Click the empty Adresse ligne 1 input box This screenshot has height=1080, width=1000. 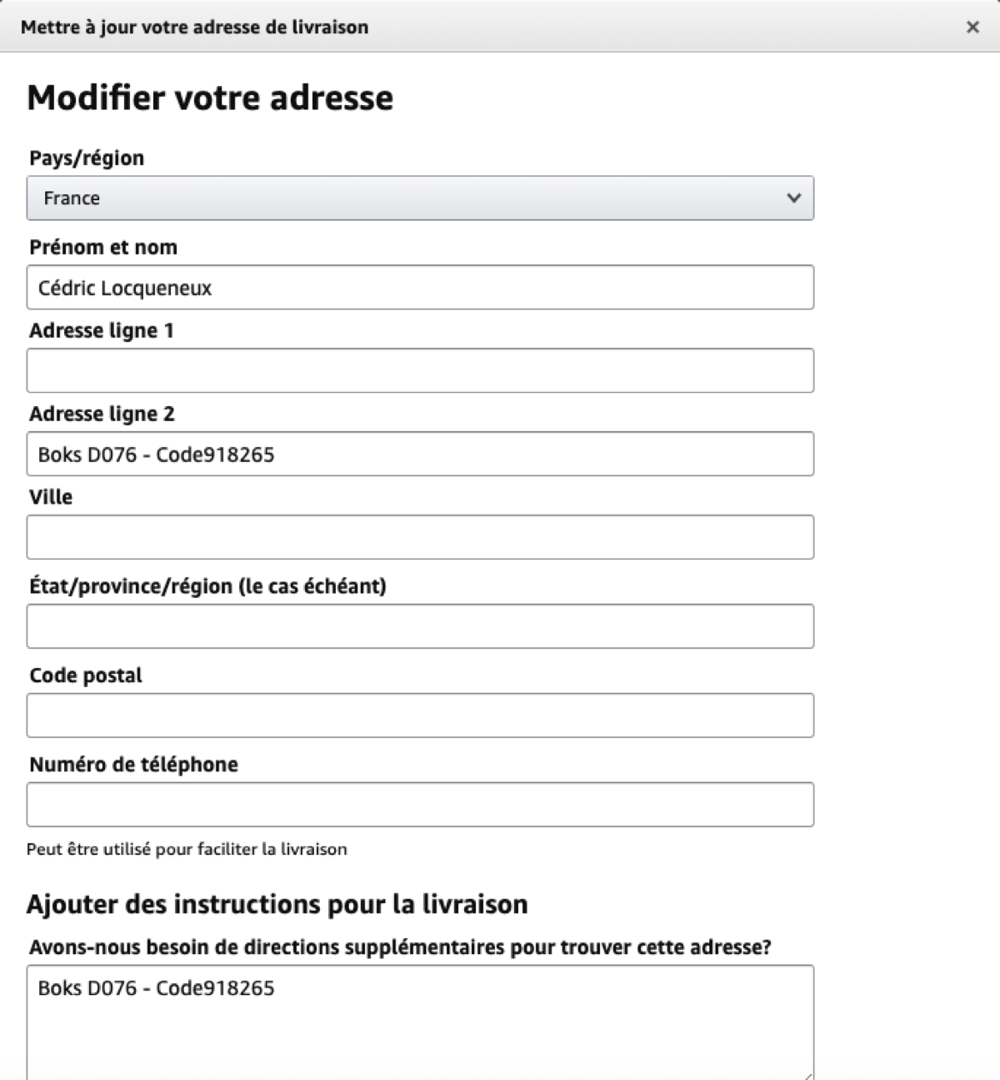tap(420, 370)
